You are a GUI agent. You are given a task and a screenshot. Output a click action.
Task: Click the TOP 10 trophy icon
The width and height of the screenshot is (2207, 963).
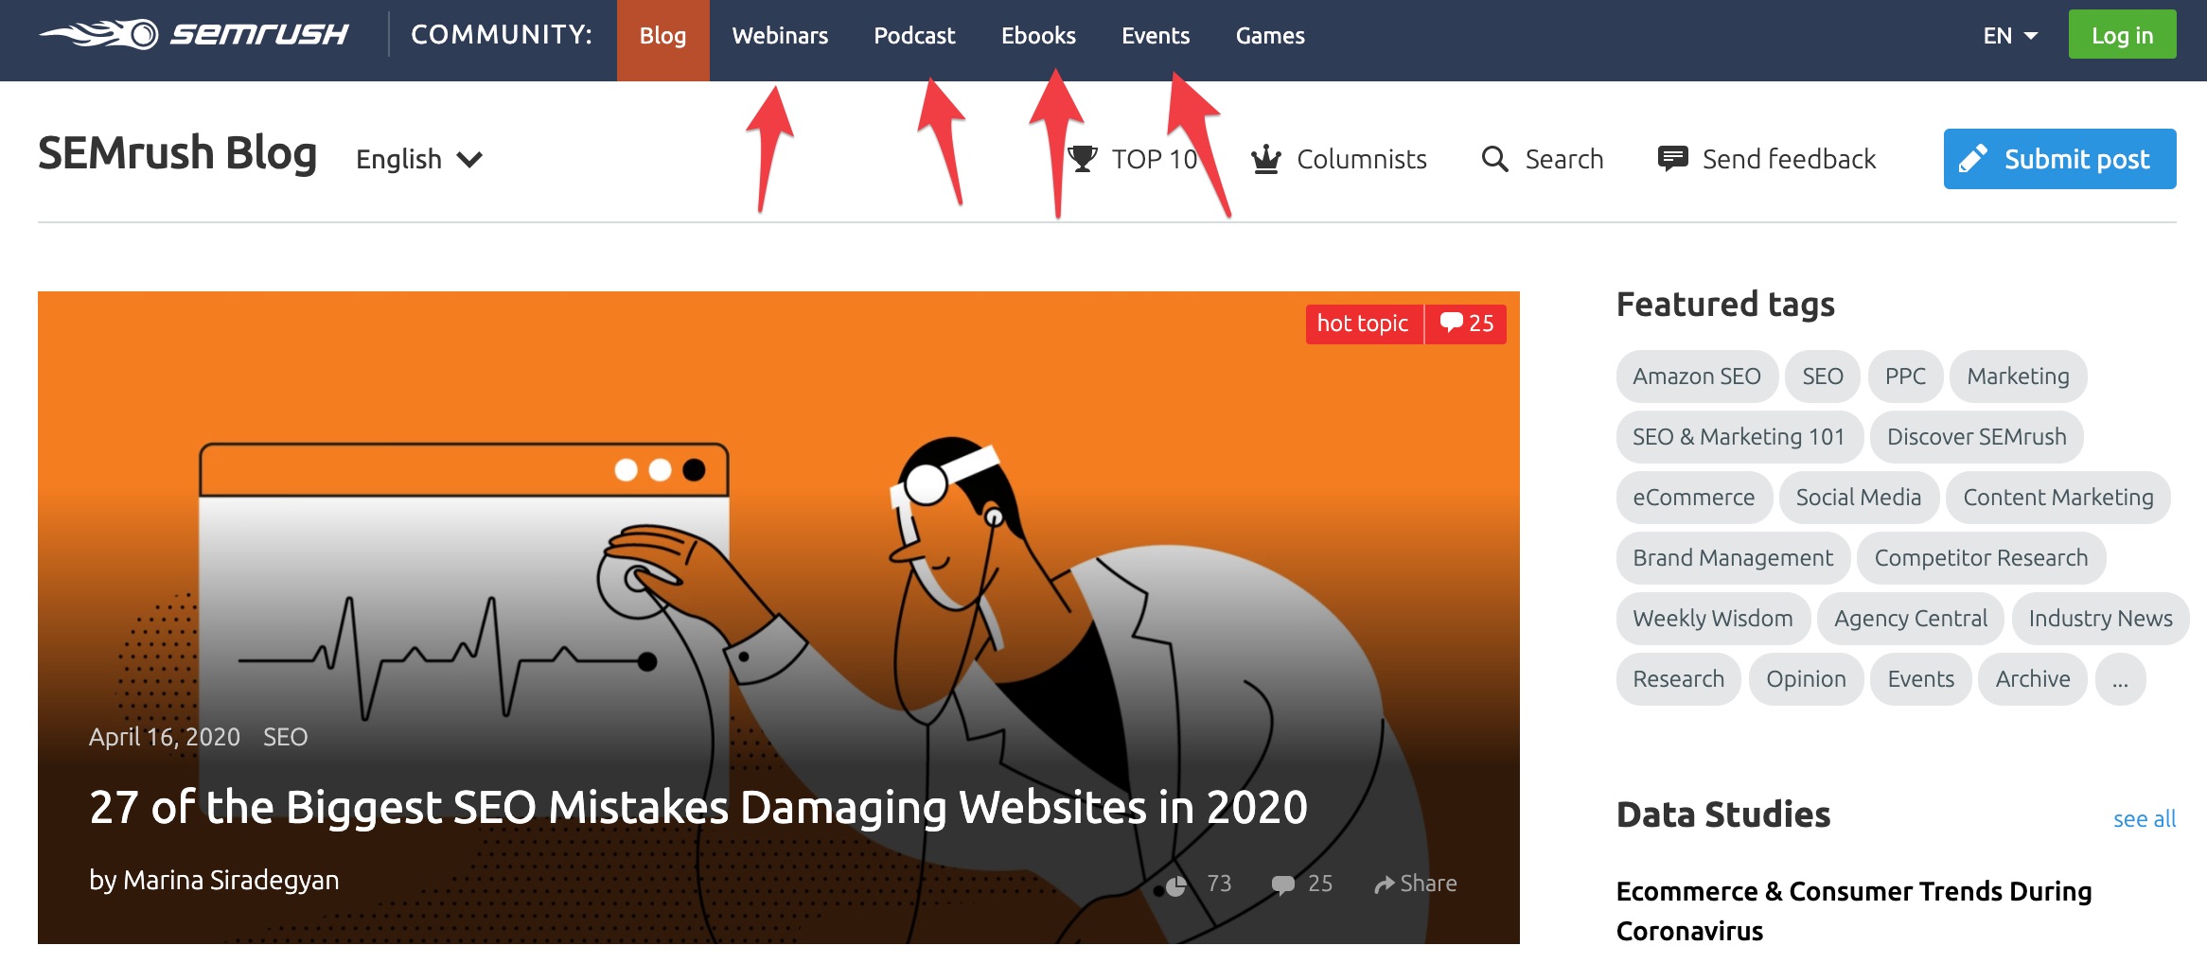click(1083, 159)
